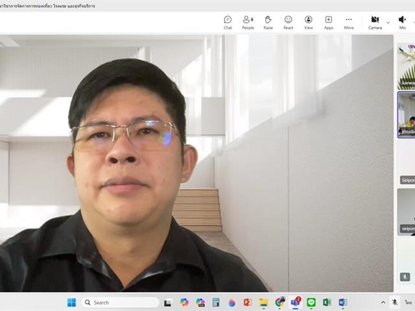This screenshot has height=311, width=415.
Task: Open Word from the taskbar
Action: (x=343, y=303)
